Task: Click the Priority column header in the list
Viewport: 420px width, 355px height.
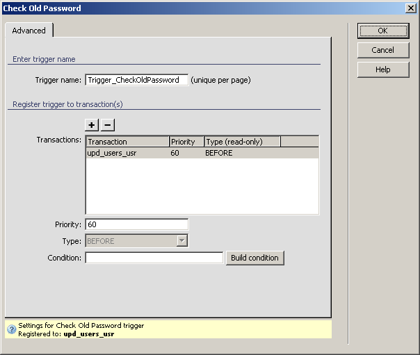Action: [x=186, y=142]
